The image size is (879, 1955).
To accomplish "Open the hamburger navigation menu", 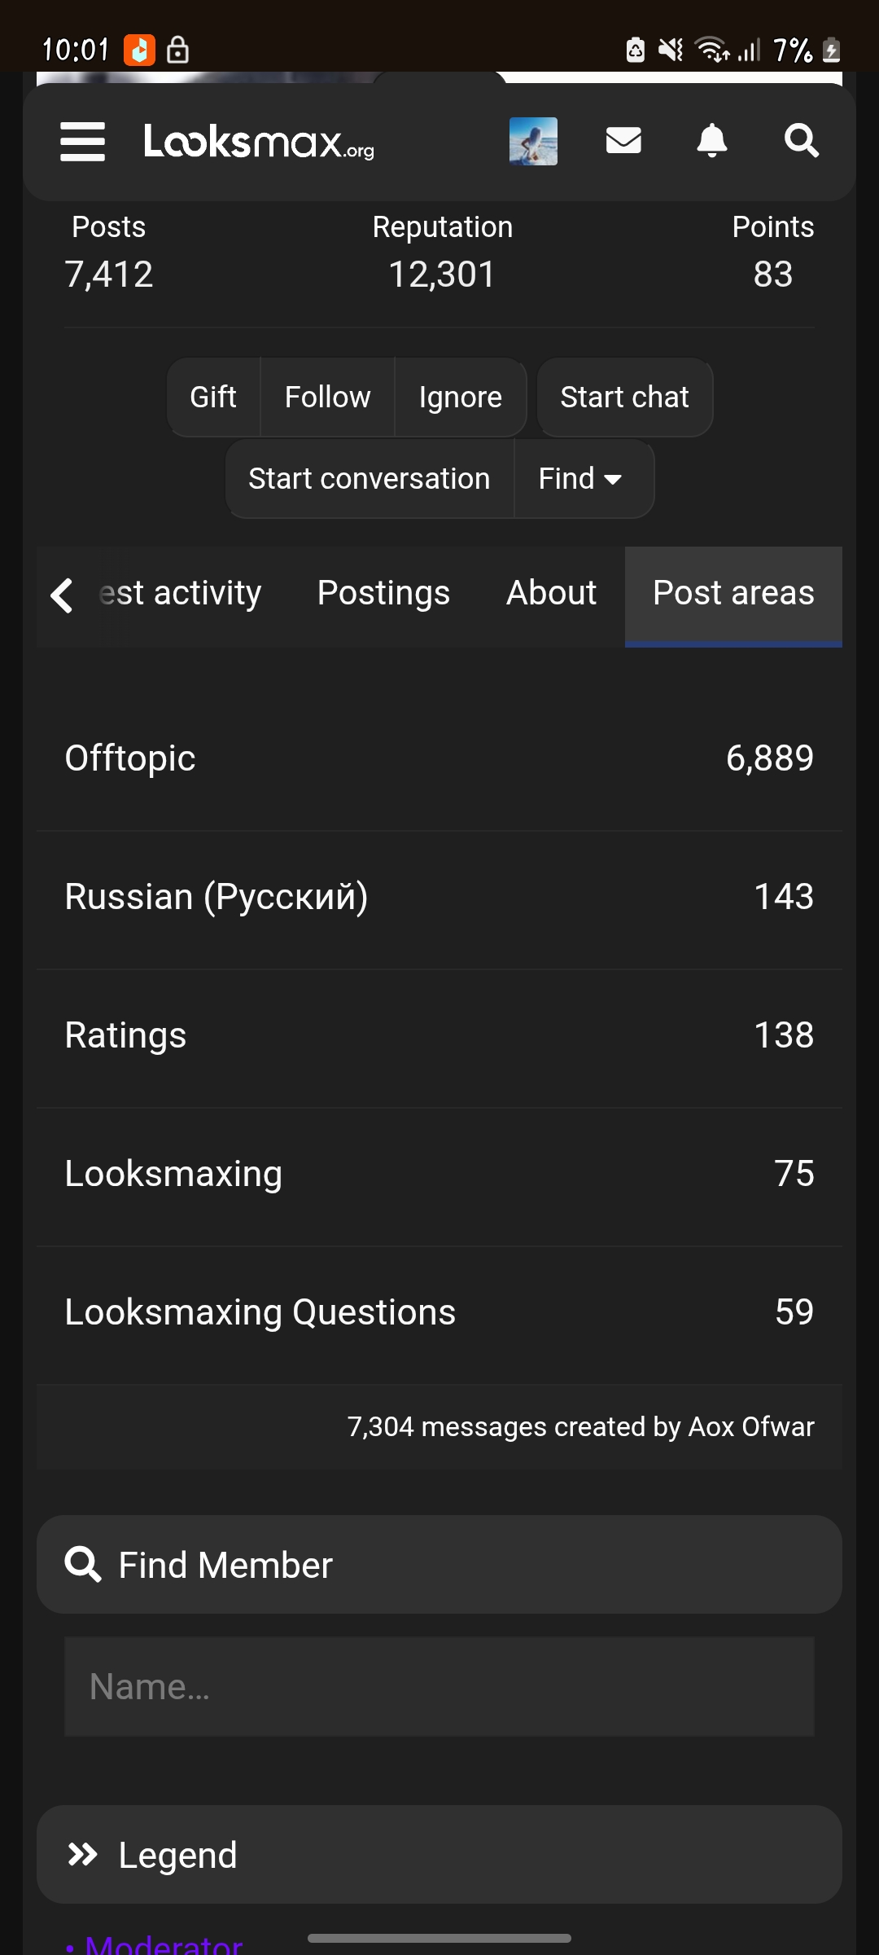I will (x=82, y=142).
